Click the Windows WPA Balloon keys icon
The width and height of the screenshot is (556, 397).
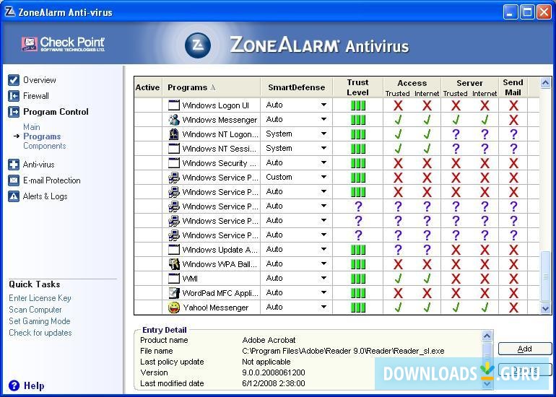click(x=174, y=264)
